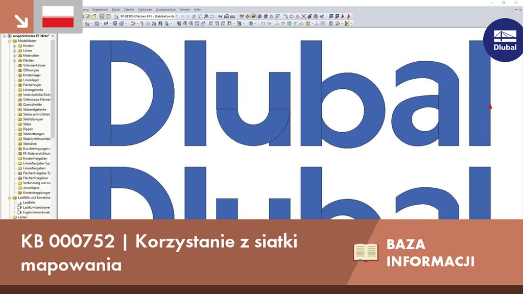Viewport: 523px width, 294px height.
Task: Click the yellow note icon at toolbar start
Action: (88, 16)
